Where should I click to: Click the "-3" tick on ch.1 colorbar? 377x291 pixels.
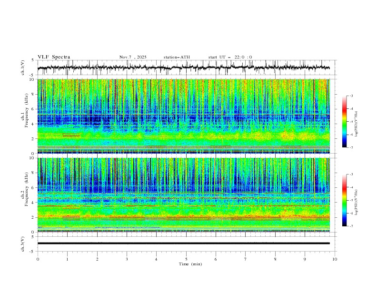[351, 96]
